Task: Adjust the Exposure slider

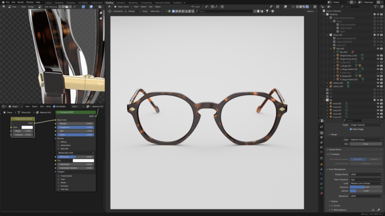Action: 366,187
